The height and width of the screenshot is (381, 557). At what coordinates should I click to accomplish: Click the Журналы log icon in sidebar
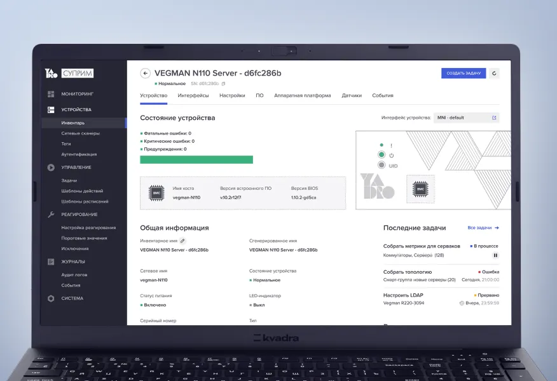pyautogui.click(x=51, y=262)
